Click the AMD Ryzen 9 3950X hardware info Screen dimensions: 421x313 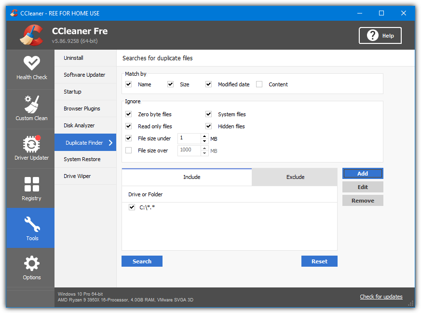coord(125,300)
